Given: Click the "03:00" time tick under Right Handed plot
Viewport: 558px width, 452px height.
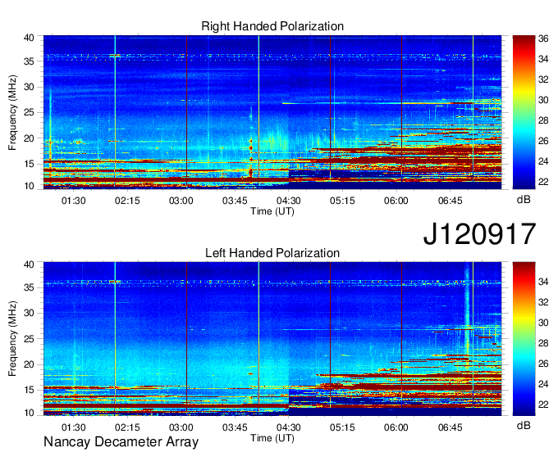Looking at the screenshot, I should point(181,201).
